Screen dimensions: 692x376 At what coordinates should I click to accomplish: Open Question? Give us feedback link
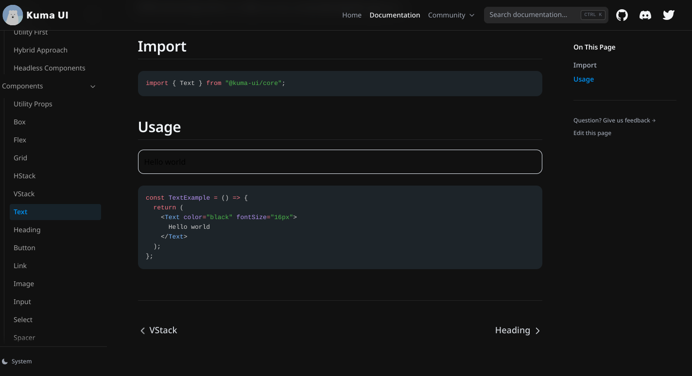click(x=614, y=120)
